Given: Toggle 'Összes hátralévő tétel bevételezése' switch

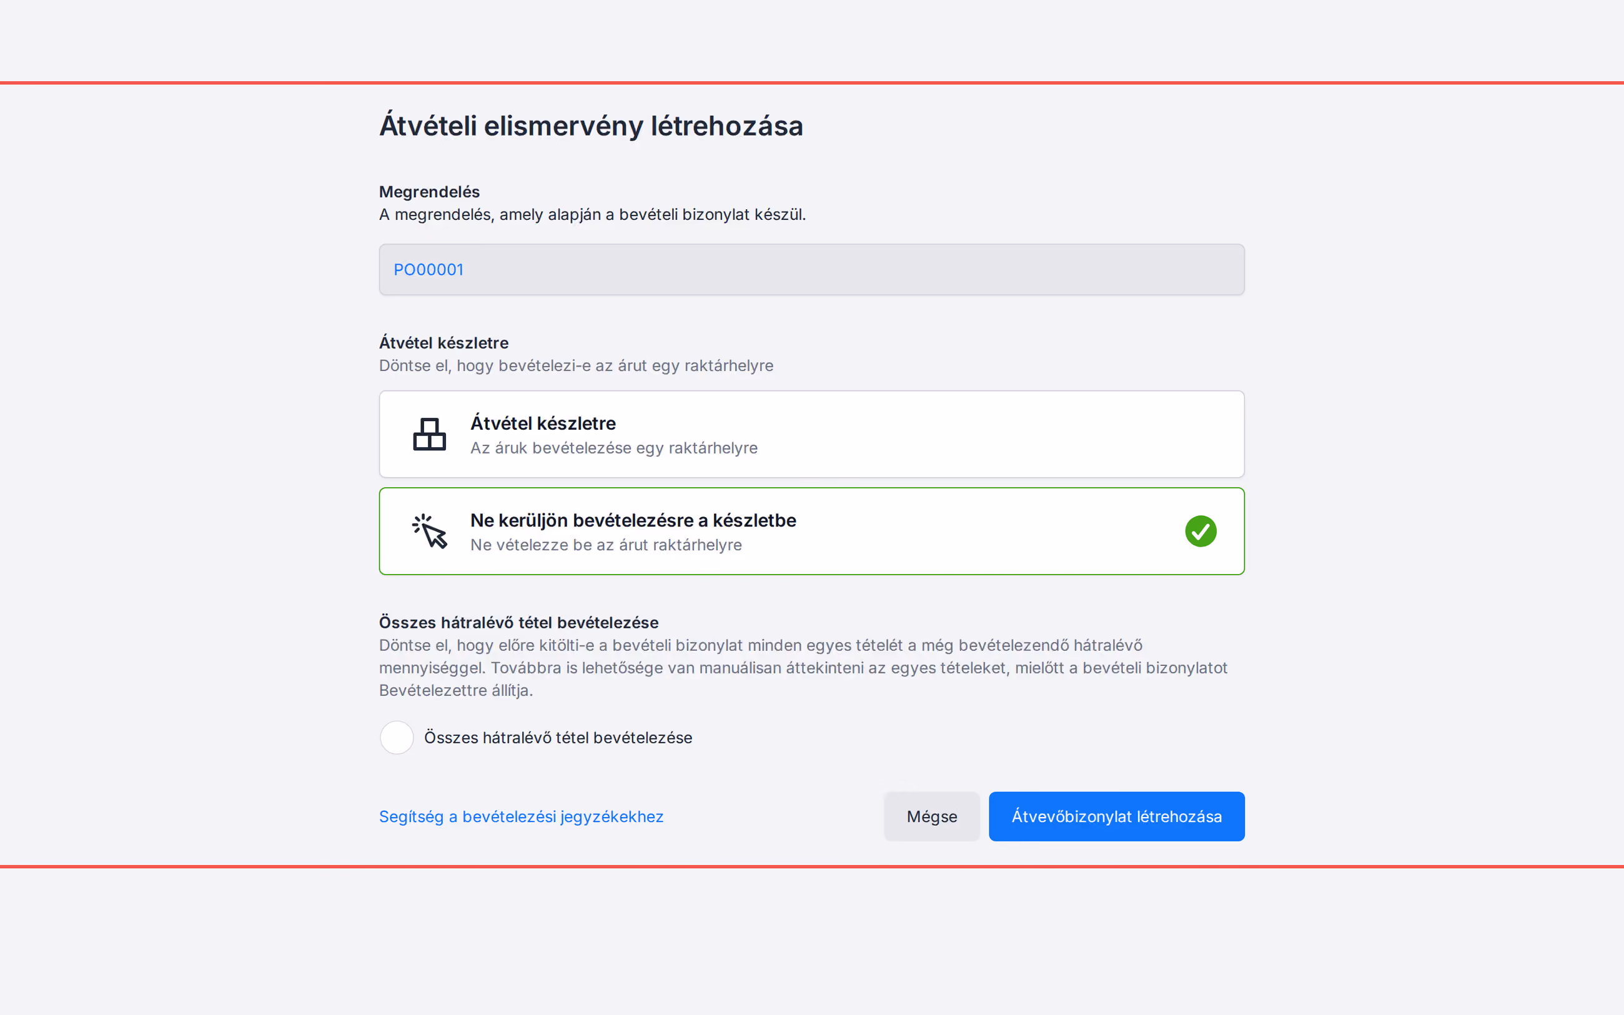Looking at the screenshot, I should pyautogui.click(x=397, y=738).
